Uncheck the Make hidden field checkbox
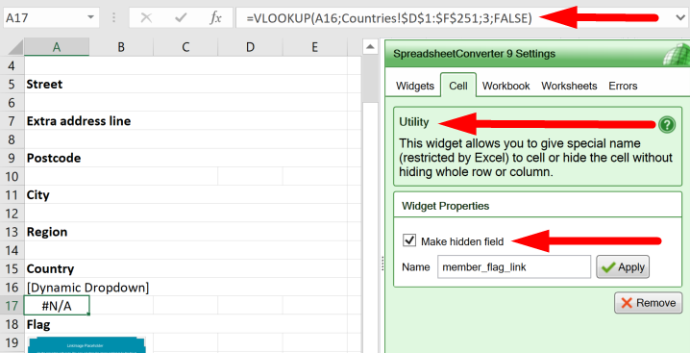The image size is (690, 353). (409, 240)
